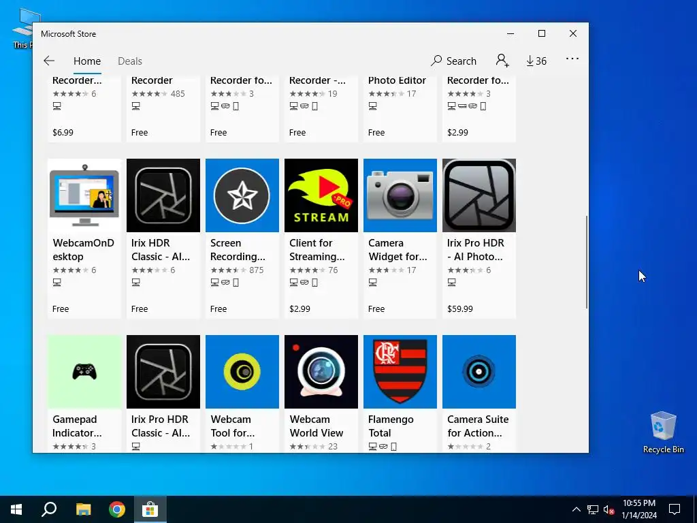The image size is (697, 523).
Task: Click the Camera Widget for title
Action: tap(398, 249)
